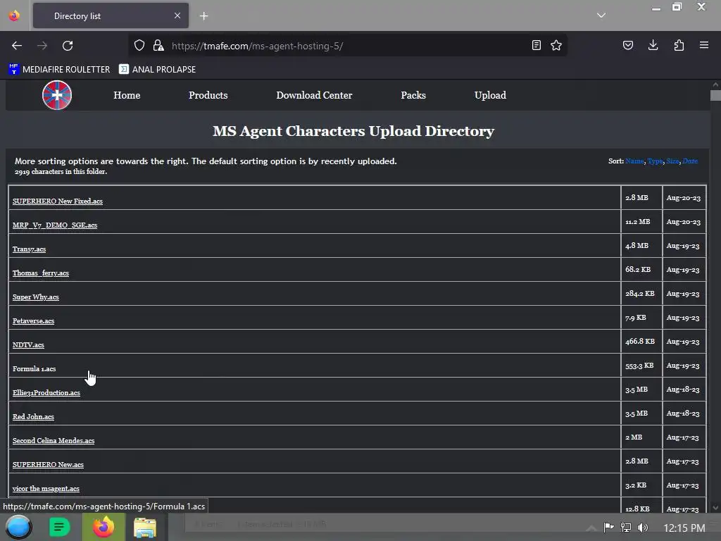Image resolution: width=721 pixels, height=541 pixels.
Task: Click the 68.2 KB size cell
Action: 641,270
